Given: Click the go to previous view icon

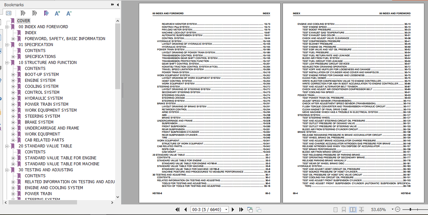Looking at the screenshot, I should pyautogui.click(x=250, y=209).
